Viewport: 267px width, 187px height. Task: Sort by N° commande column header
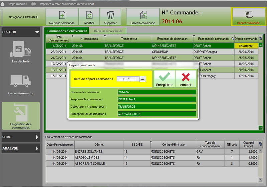point(88,39)
